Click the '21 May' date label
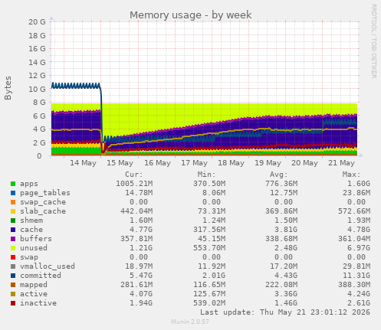This screenshot has height=330, width=381. (341, 163)
